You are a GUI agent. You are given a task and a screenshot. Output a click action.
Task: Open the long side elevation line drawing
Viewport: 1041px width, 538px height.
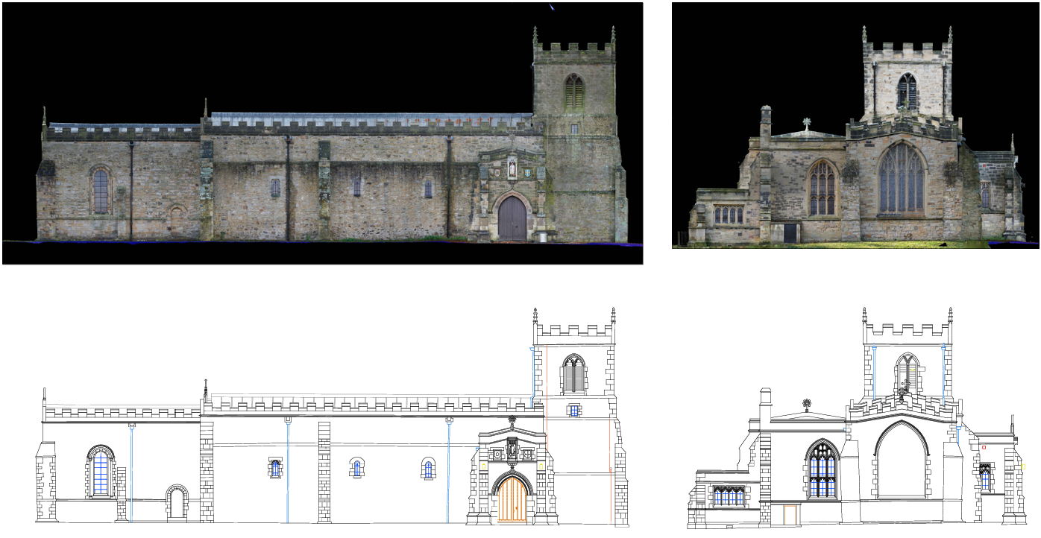(x=332, y=416)
